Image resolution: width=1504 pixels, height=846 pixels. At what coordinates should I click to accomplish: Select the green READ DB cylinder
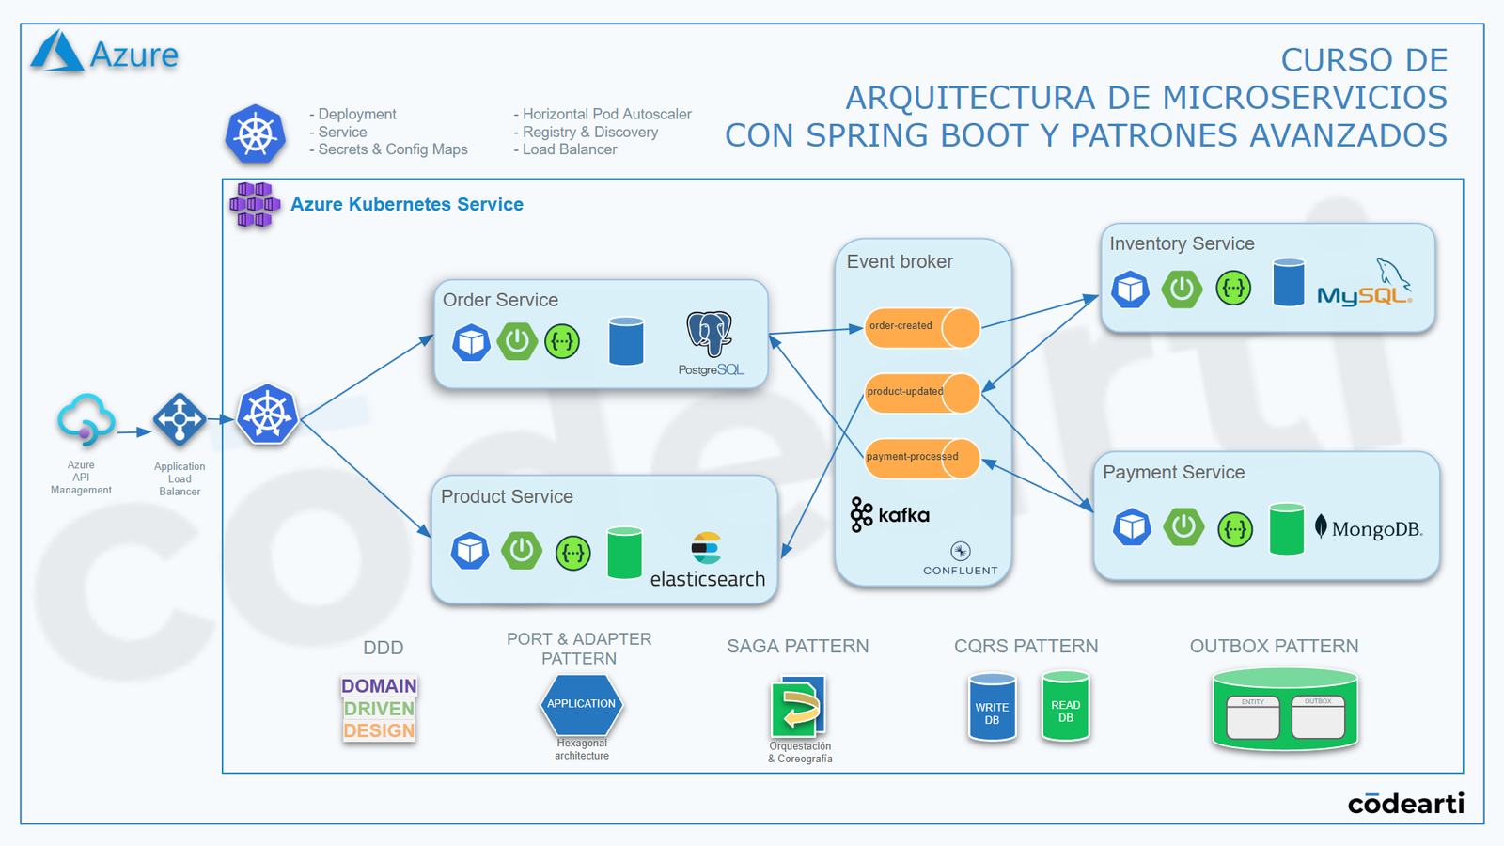point(1066,707)
